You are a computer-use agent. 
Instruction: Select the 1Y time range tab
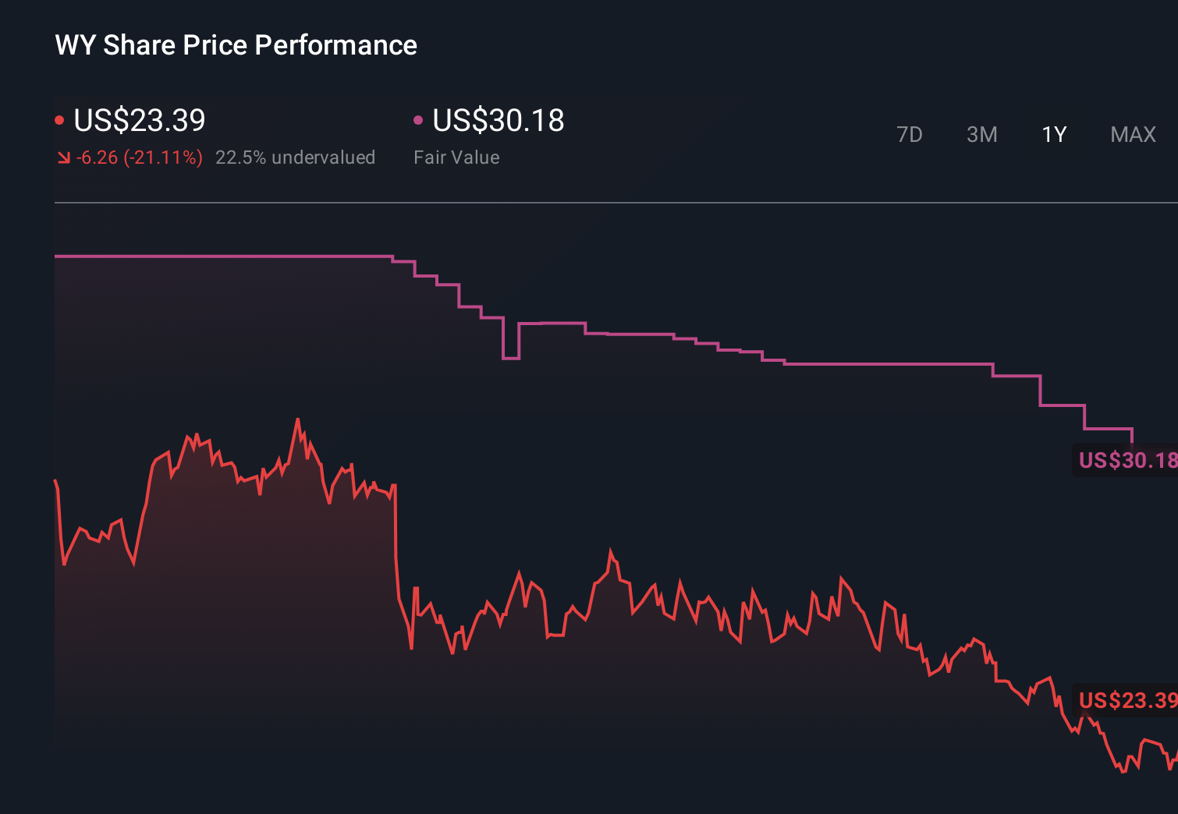tap(1053, 134)
